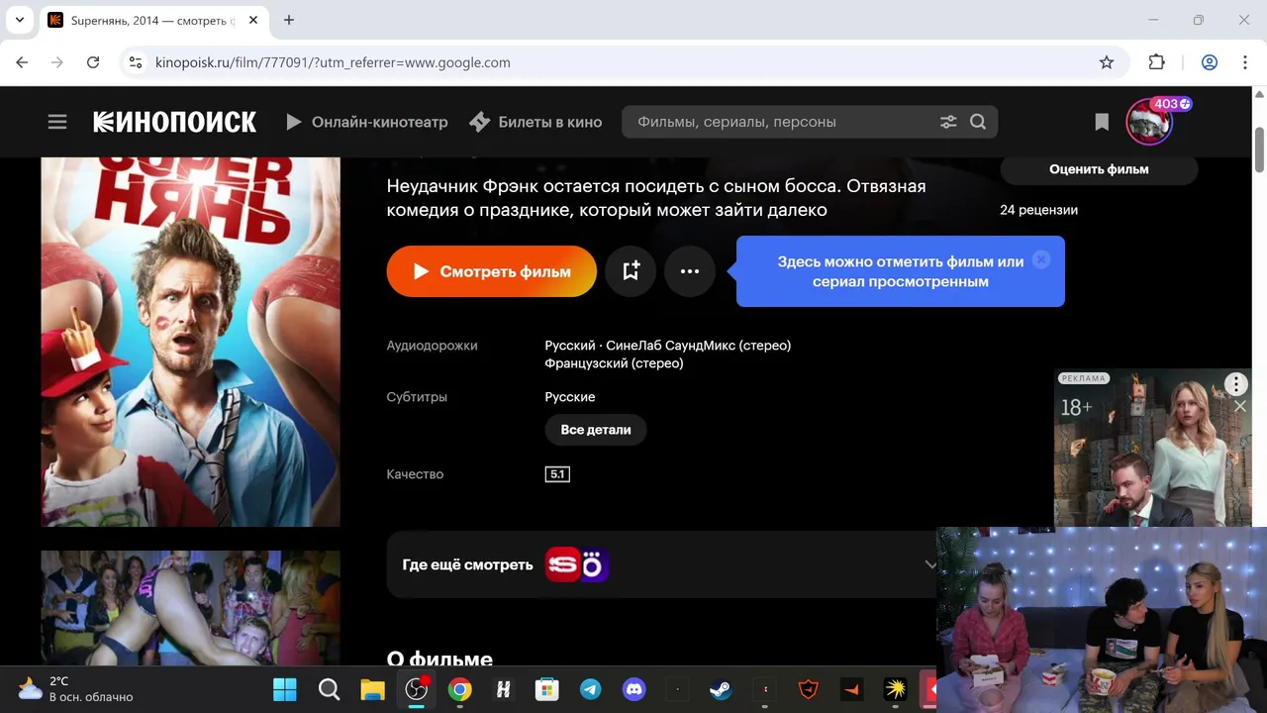Viewport: 1267px width, 713px height.
Task: Click Смотреть фильм button
Action: [492, 271]
